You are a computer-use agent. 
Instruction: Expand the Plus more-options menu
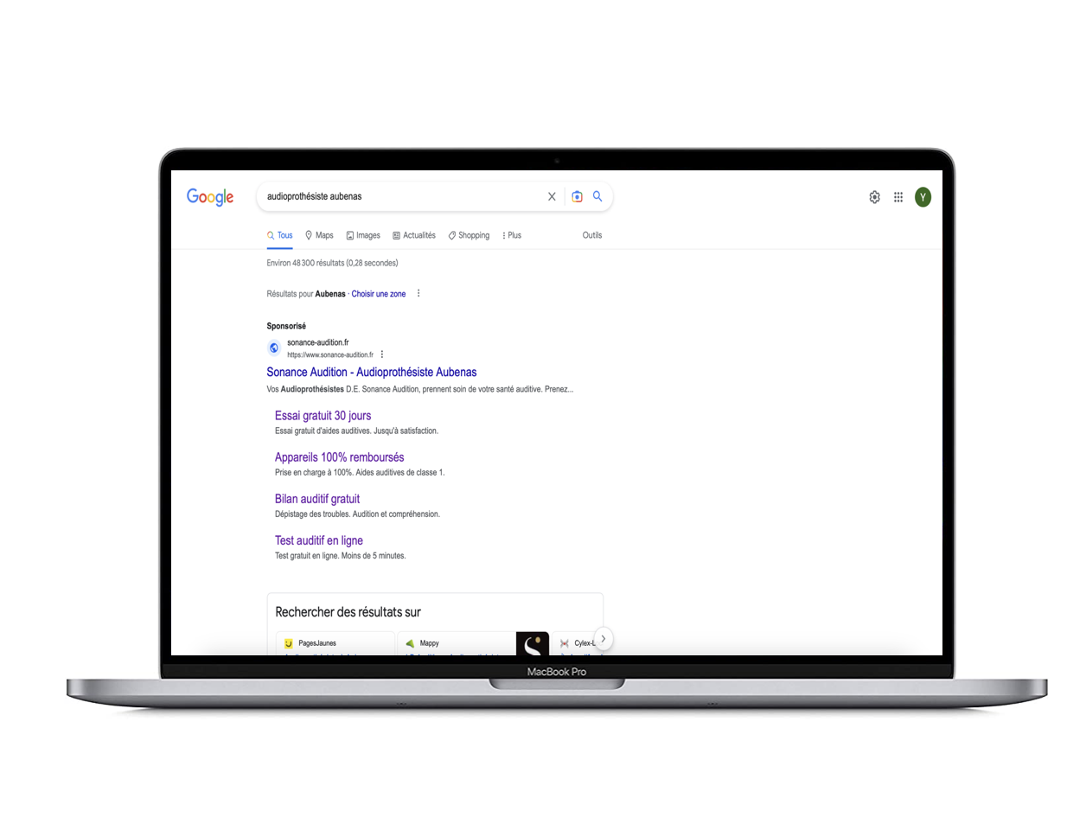[512, 235]
